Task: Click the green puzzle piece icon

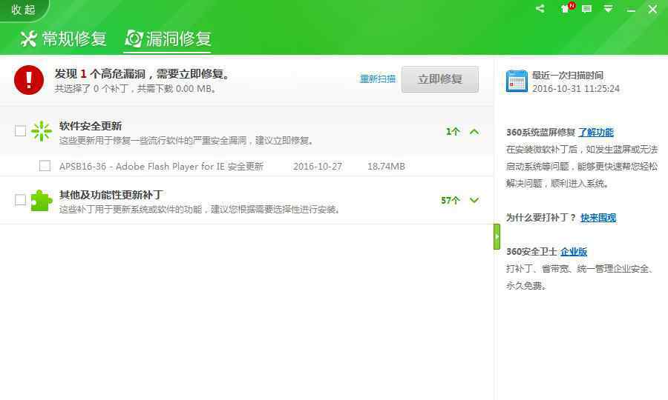Action: (42, 200)
